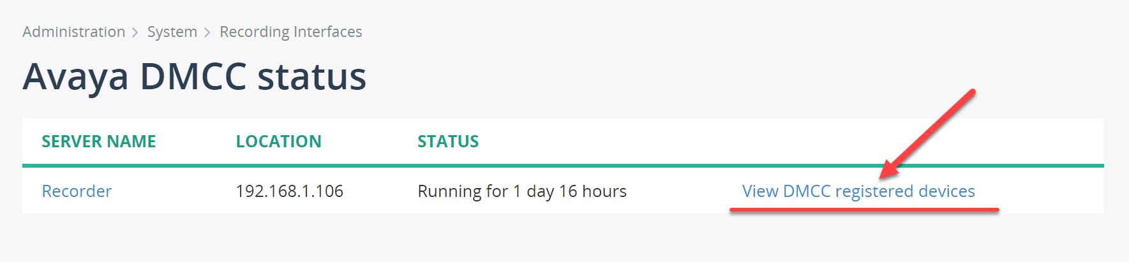Screen dimensions: 1129x262
Task: Select the 'Running for 1 day 16 hours' status
Action: tap(521, 191)
